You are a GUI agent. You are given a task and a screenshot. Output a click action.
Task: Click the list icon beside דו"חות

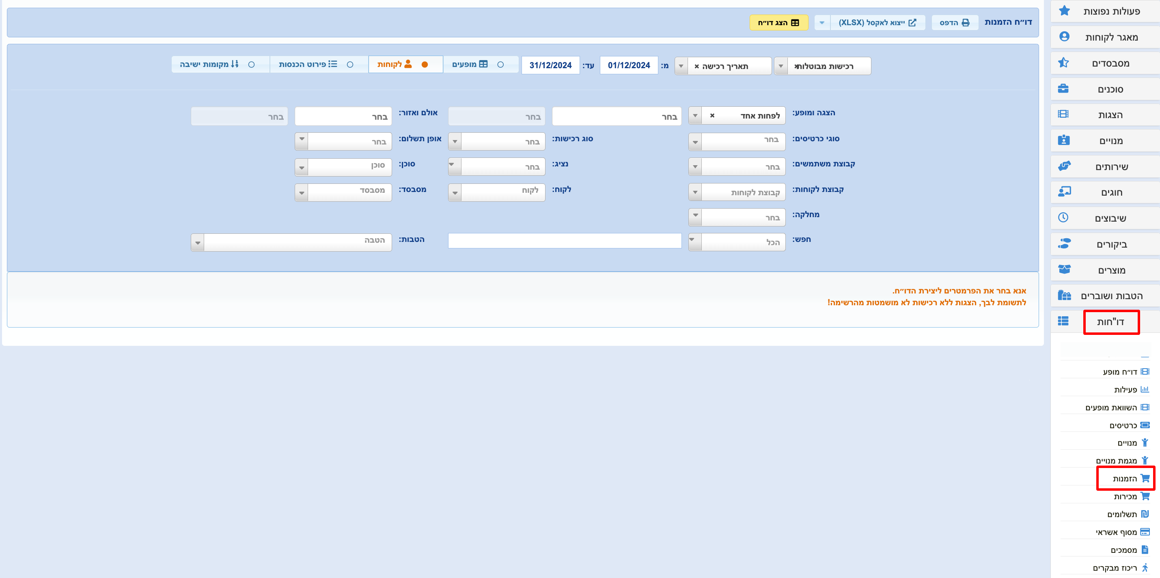pyautogui.click(x=1063, y=321)
